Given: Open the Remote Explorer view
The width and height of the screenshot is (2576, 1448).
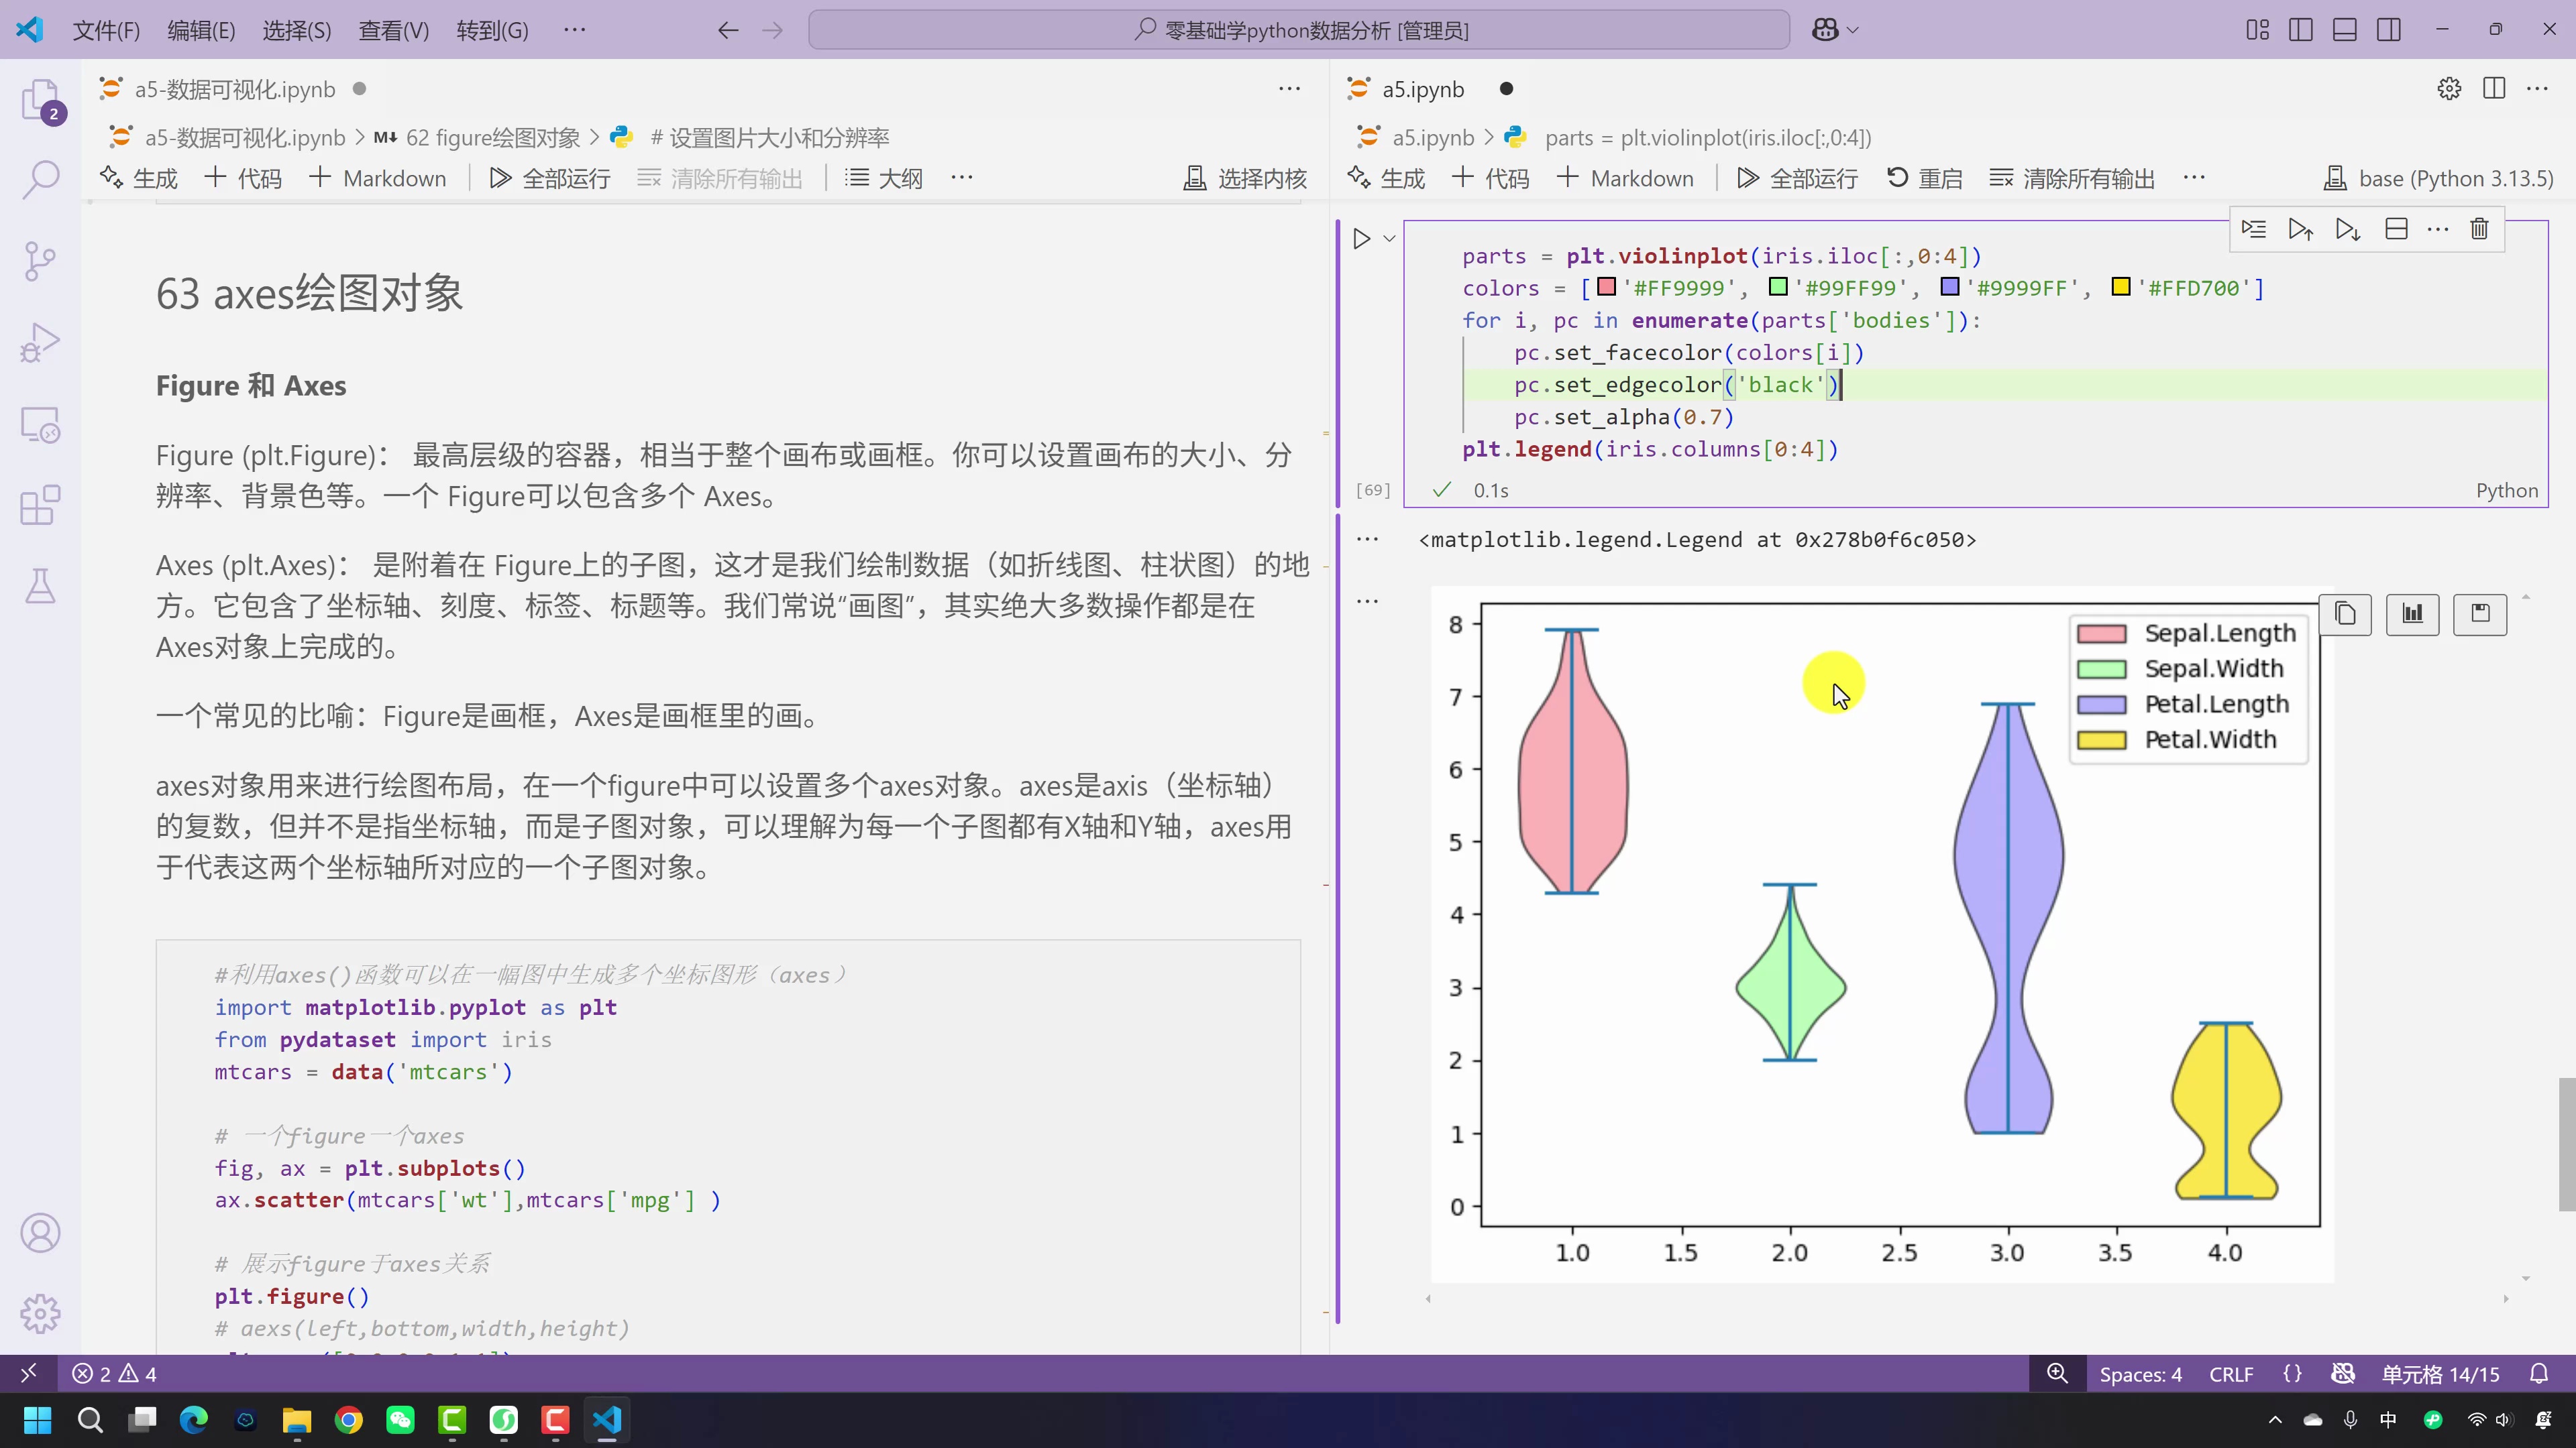Looking at the screenshot, I should pos(41,424).
